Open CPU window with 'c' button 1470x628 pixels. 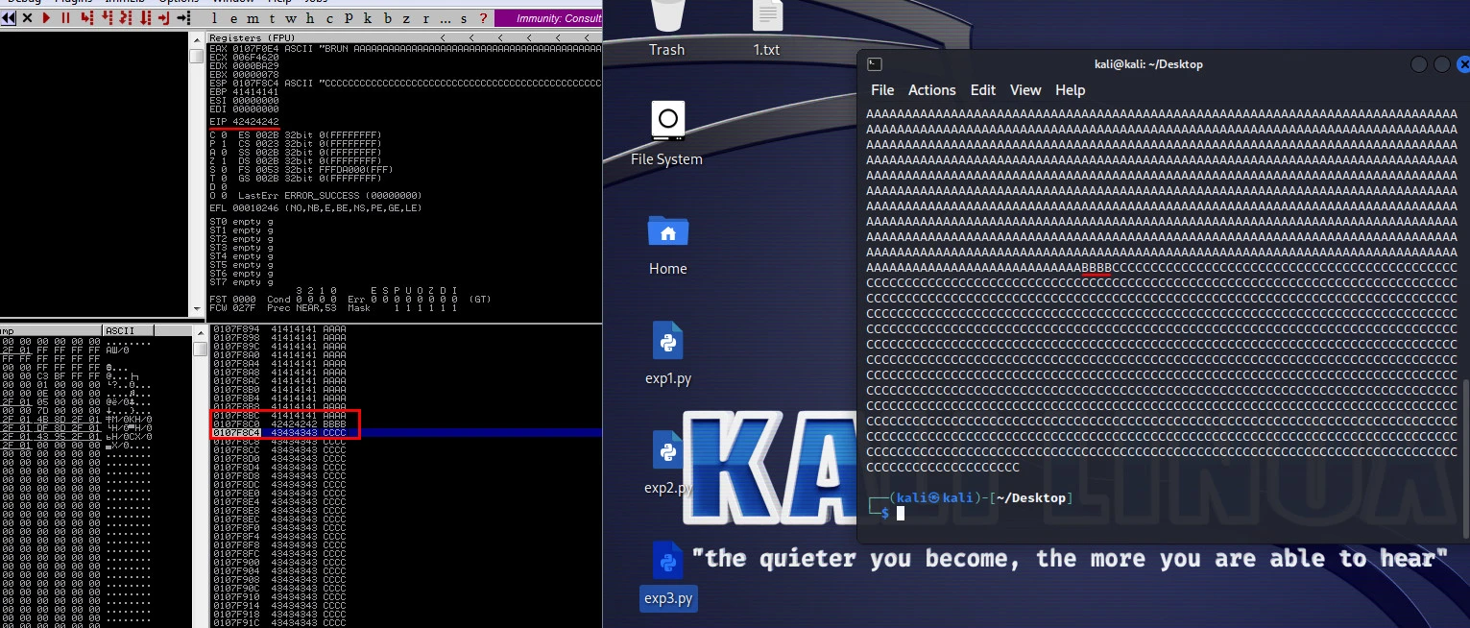[329, 18]
